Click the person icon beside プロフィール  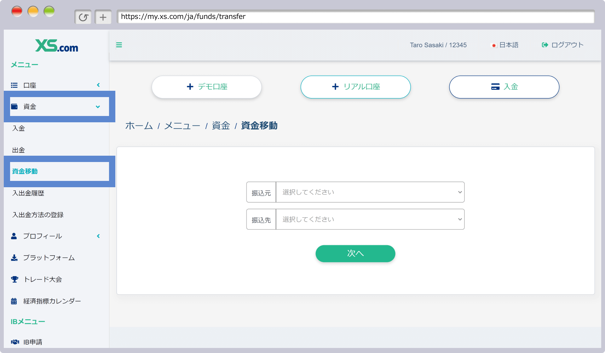pyautogui.click(x=14, y=236)
